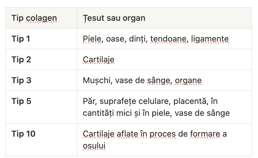Viewport: 258px width, 158px height.
Task: Place cursor in the 'Cartilaje' cell
Action: (164, 59)
